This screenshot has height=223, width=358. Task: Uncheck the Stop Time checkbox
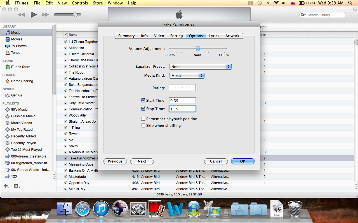point(143,109)
